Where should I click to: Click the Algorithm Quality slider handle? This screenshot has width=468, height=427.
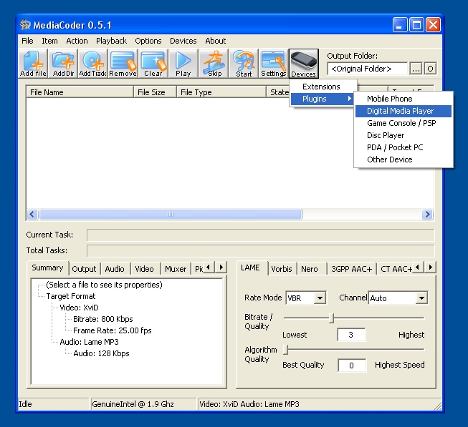pyautogui.click(x=286, y=350)
